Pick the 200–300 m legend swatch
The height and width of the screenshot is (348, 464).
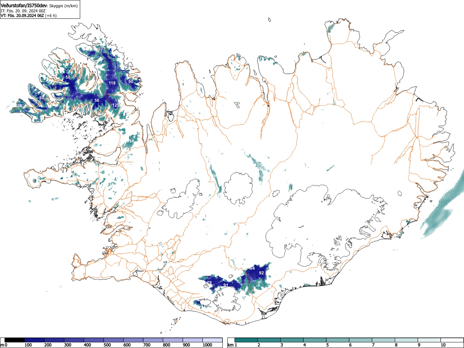point(54,340)
